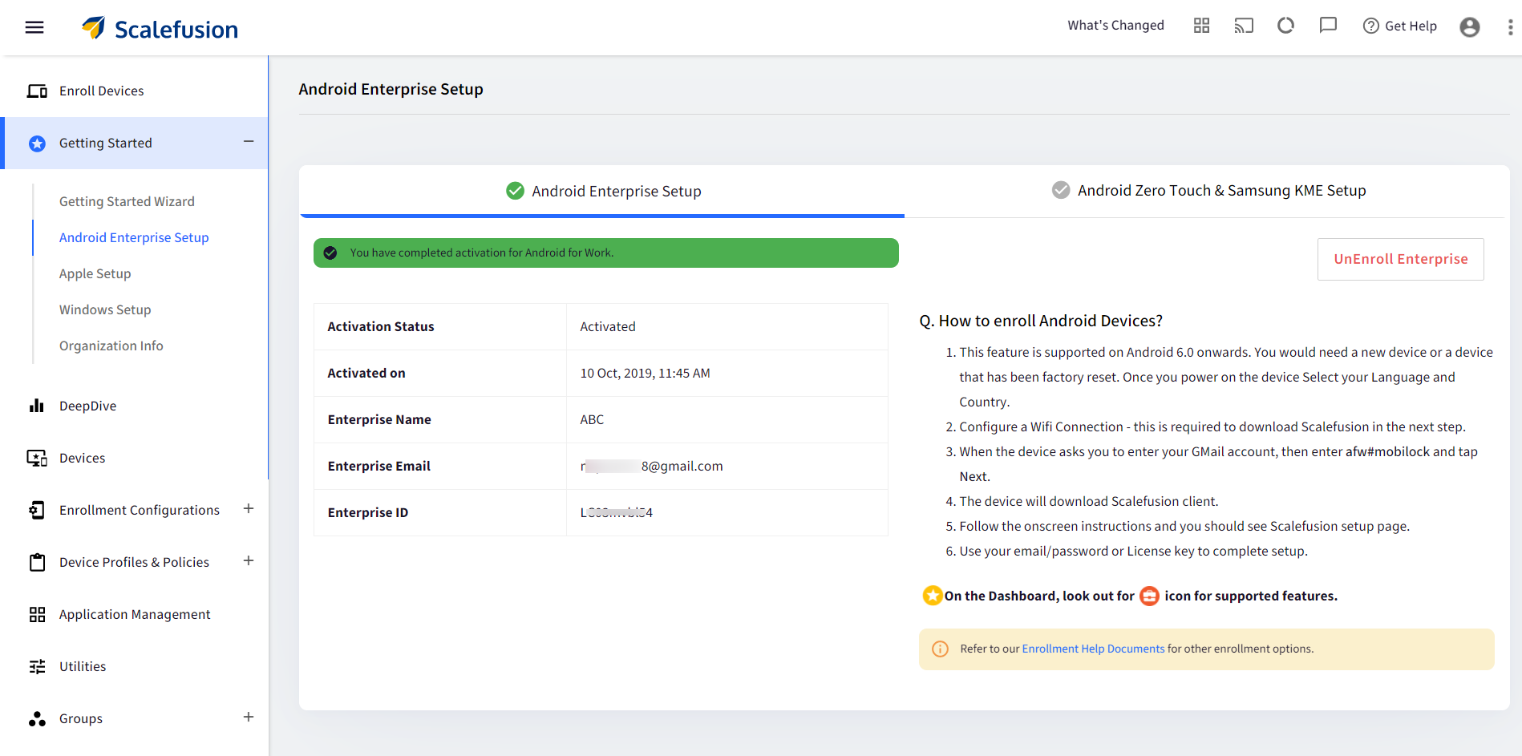Viewport: 1522px width, 756px height.
Task: Click the Enroll Devices sidebar icon
Action: 37,91
